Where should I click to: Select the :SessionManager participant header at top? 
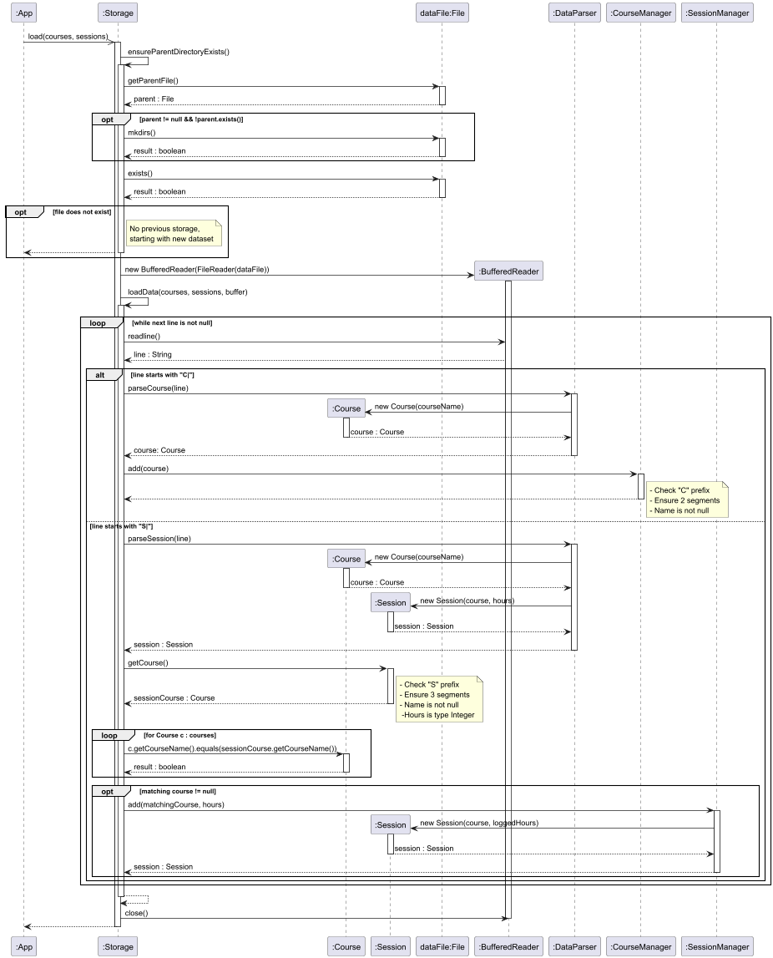coord(716,13)
